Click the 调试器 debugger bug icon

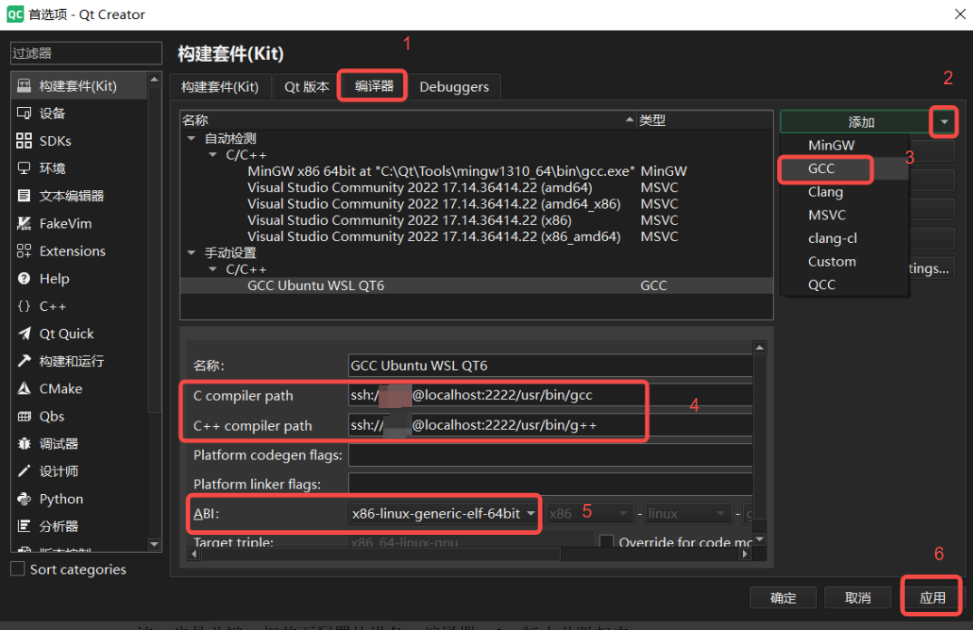pos(24,444)
